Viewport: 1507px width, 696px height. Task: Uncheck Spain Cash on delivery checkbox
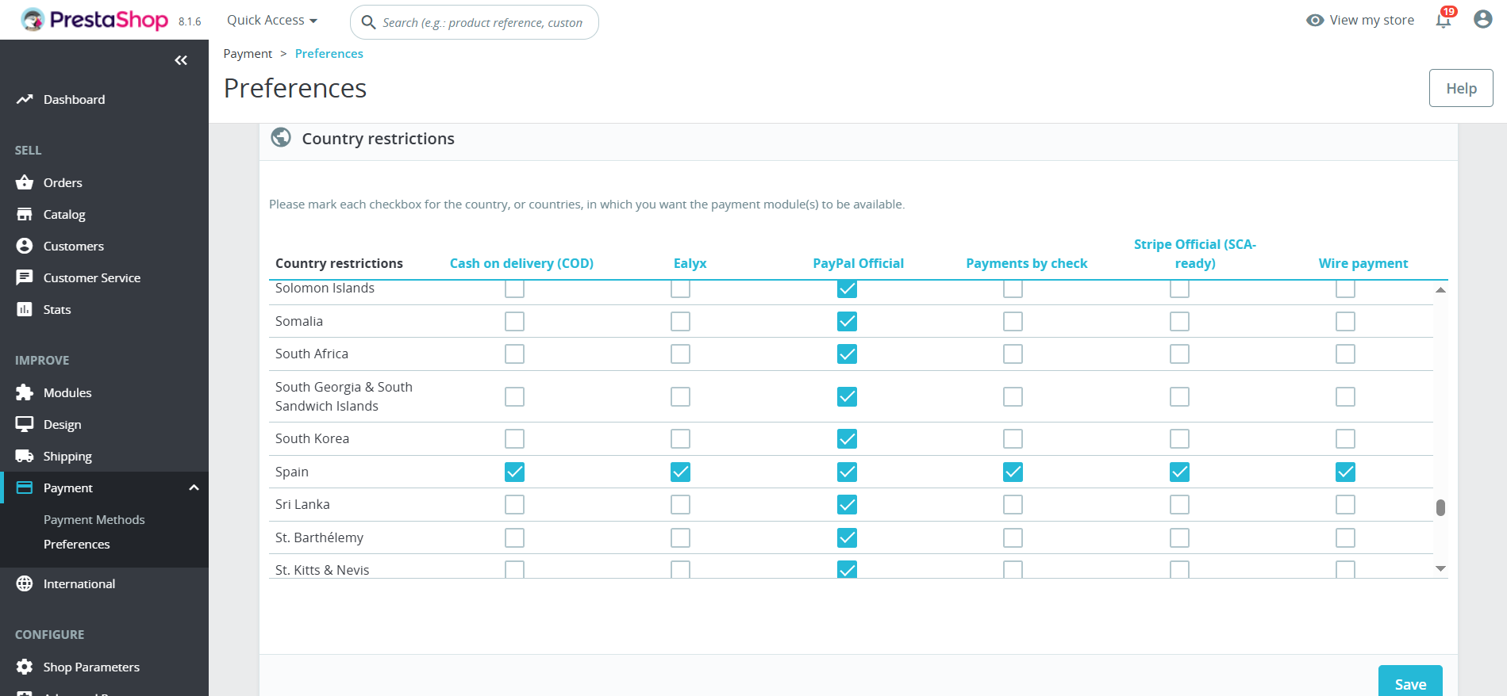(514, 472)
